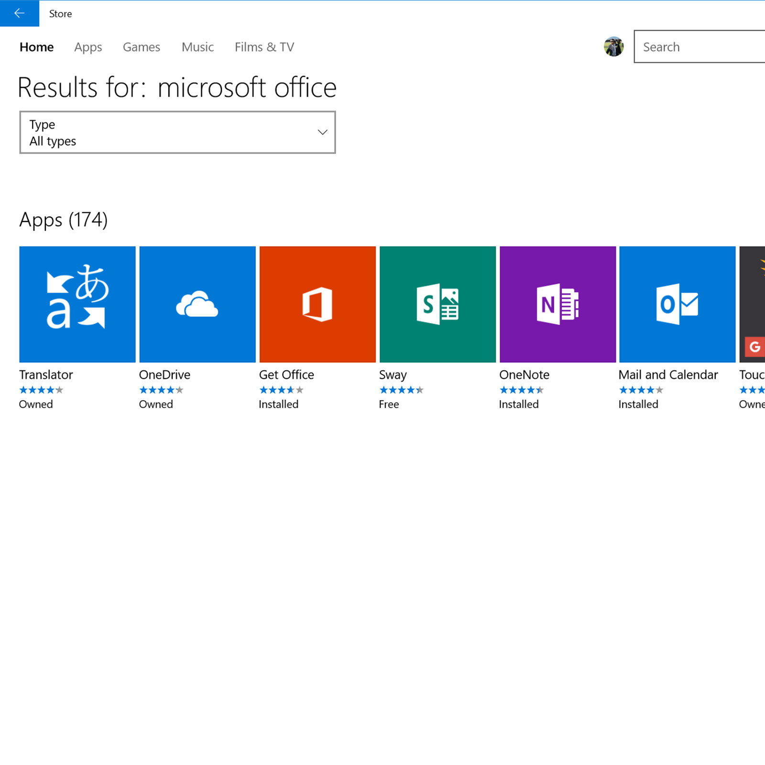
Task: Go to the Home tab
Action: tap(36, 47)
